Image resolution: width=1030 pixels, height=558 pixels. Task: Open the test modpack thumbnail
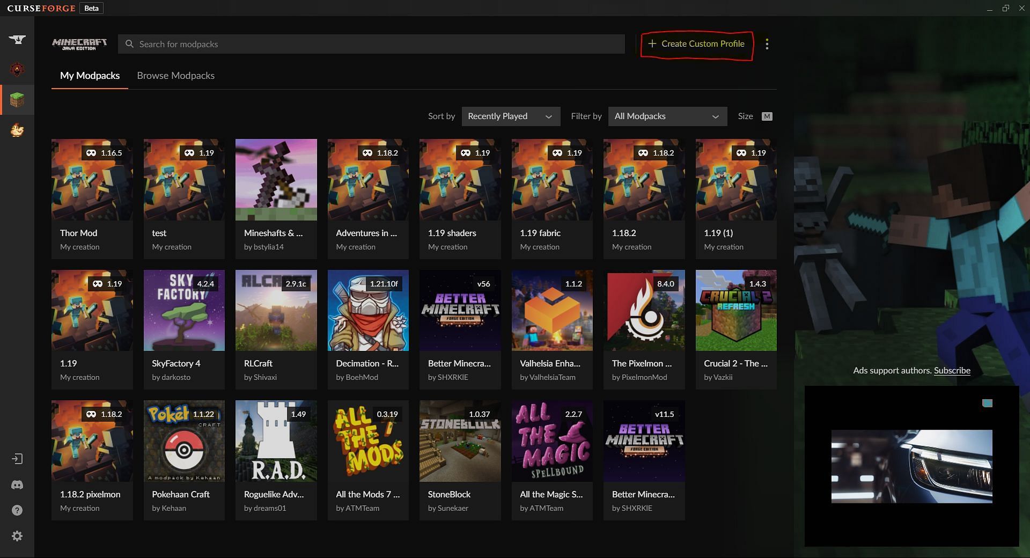tap(184, 180)
